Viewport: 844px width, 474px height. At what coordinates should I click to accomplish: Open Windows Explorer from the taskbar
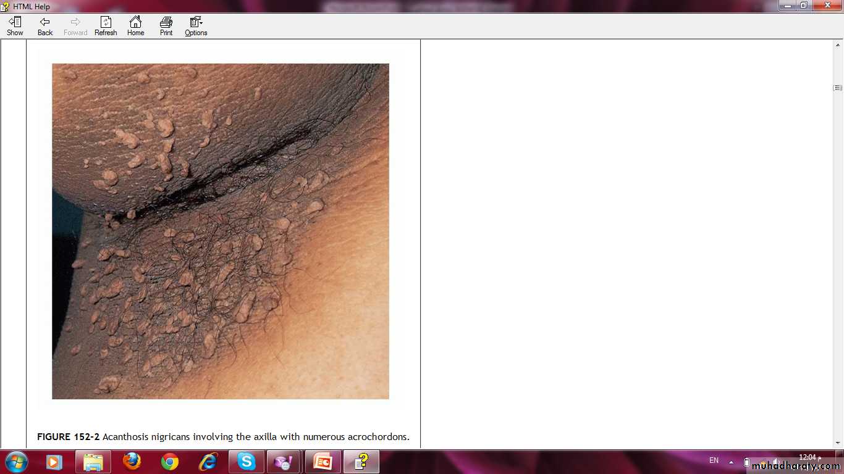[x=93, y=462]
